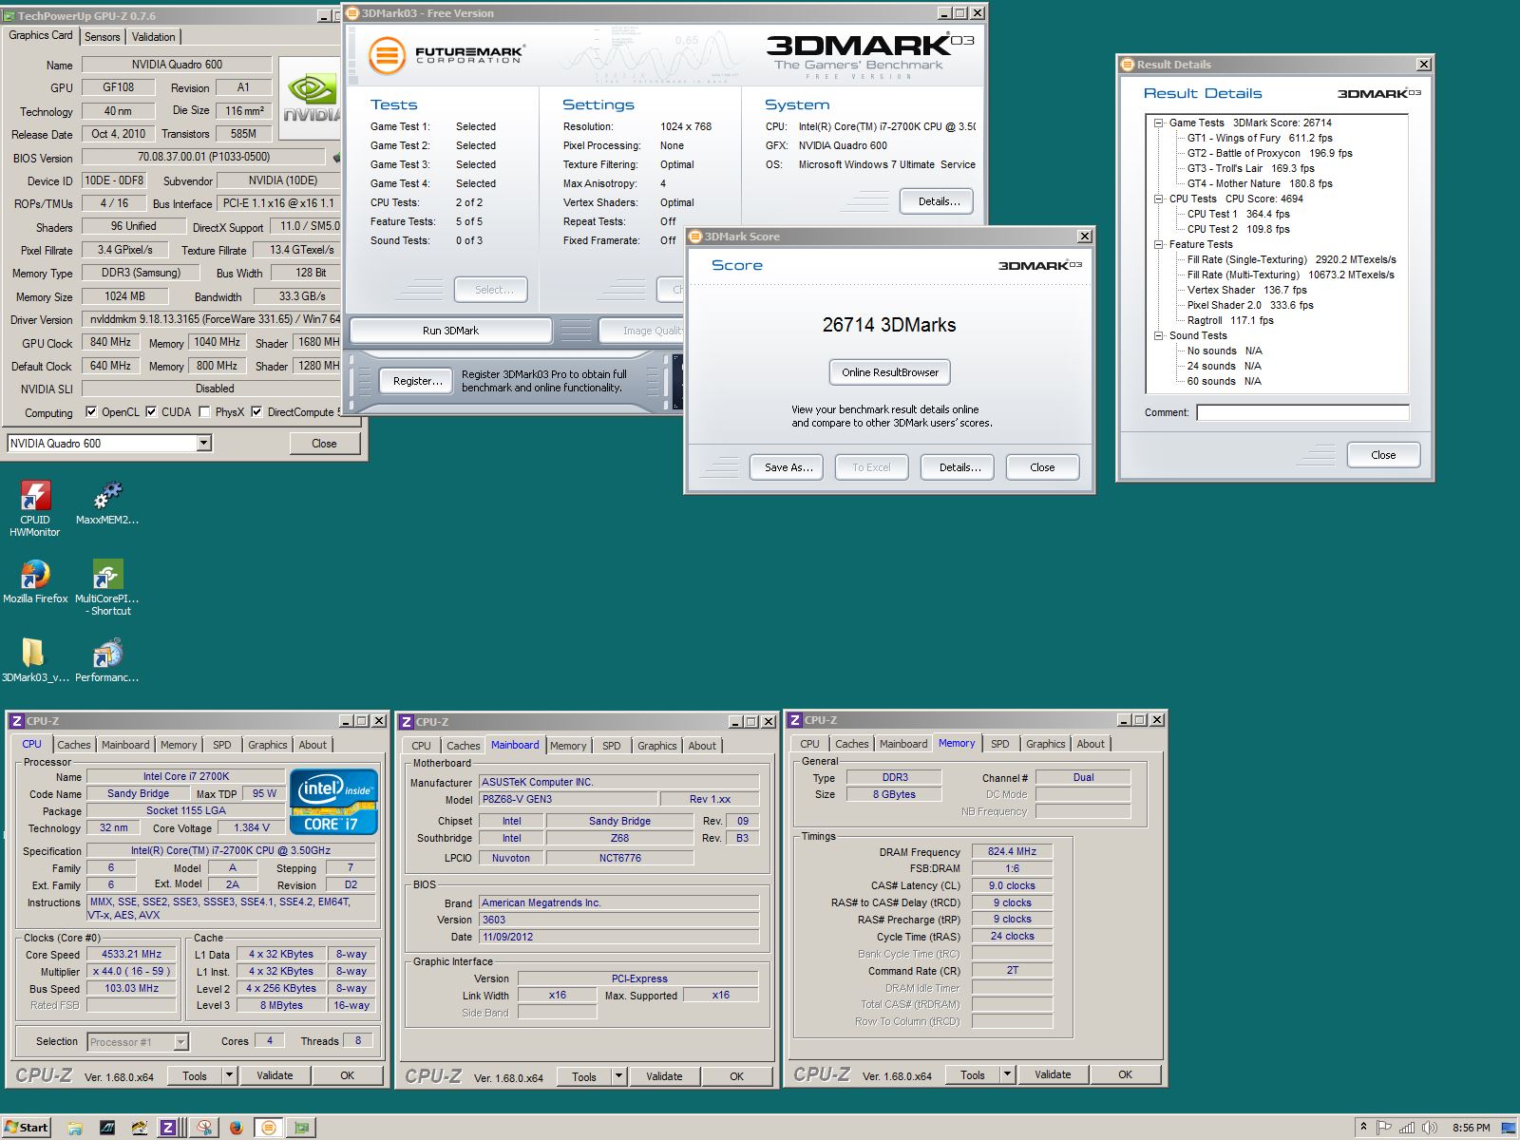Click the Comment field in Result Details
This screenshot has width=1520, height=1140.
click(x=1302, y=412)
